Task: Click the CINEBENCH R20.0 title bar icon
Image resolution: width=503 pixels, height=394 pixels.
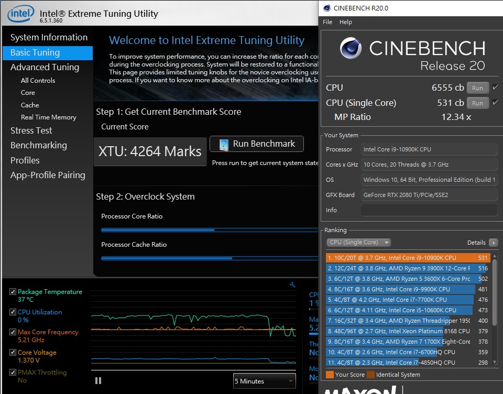Action: coord(327,8)
